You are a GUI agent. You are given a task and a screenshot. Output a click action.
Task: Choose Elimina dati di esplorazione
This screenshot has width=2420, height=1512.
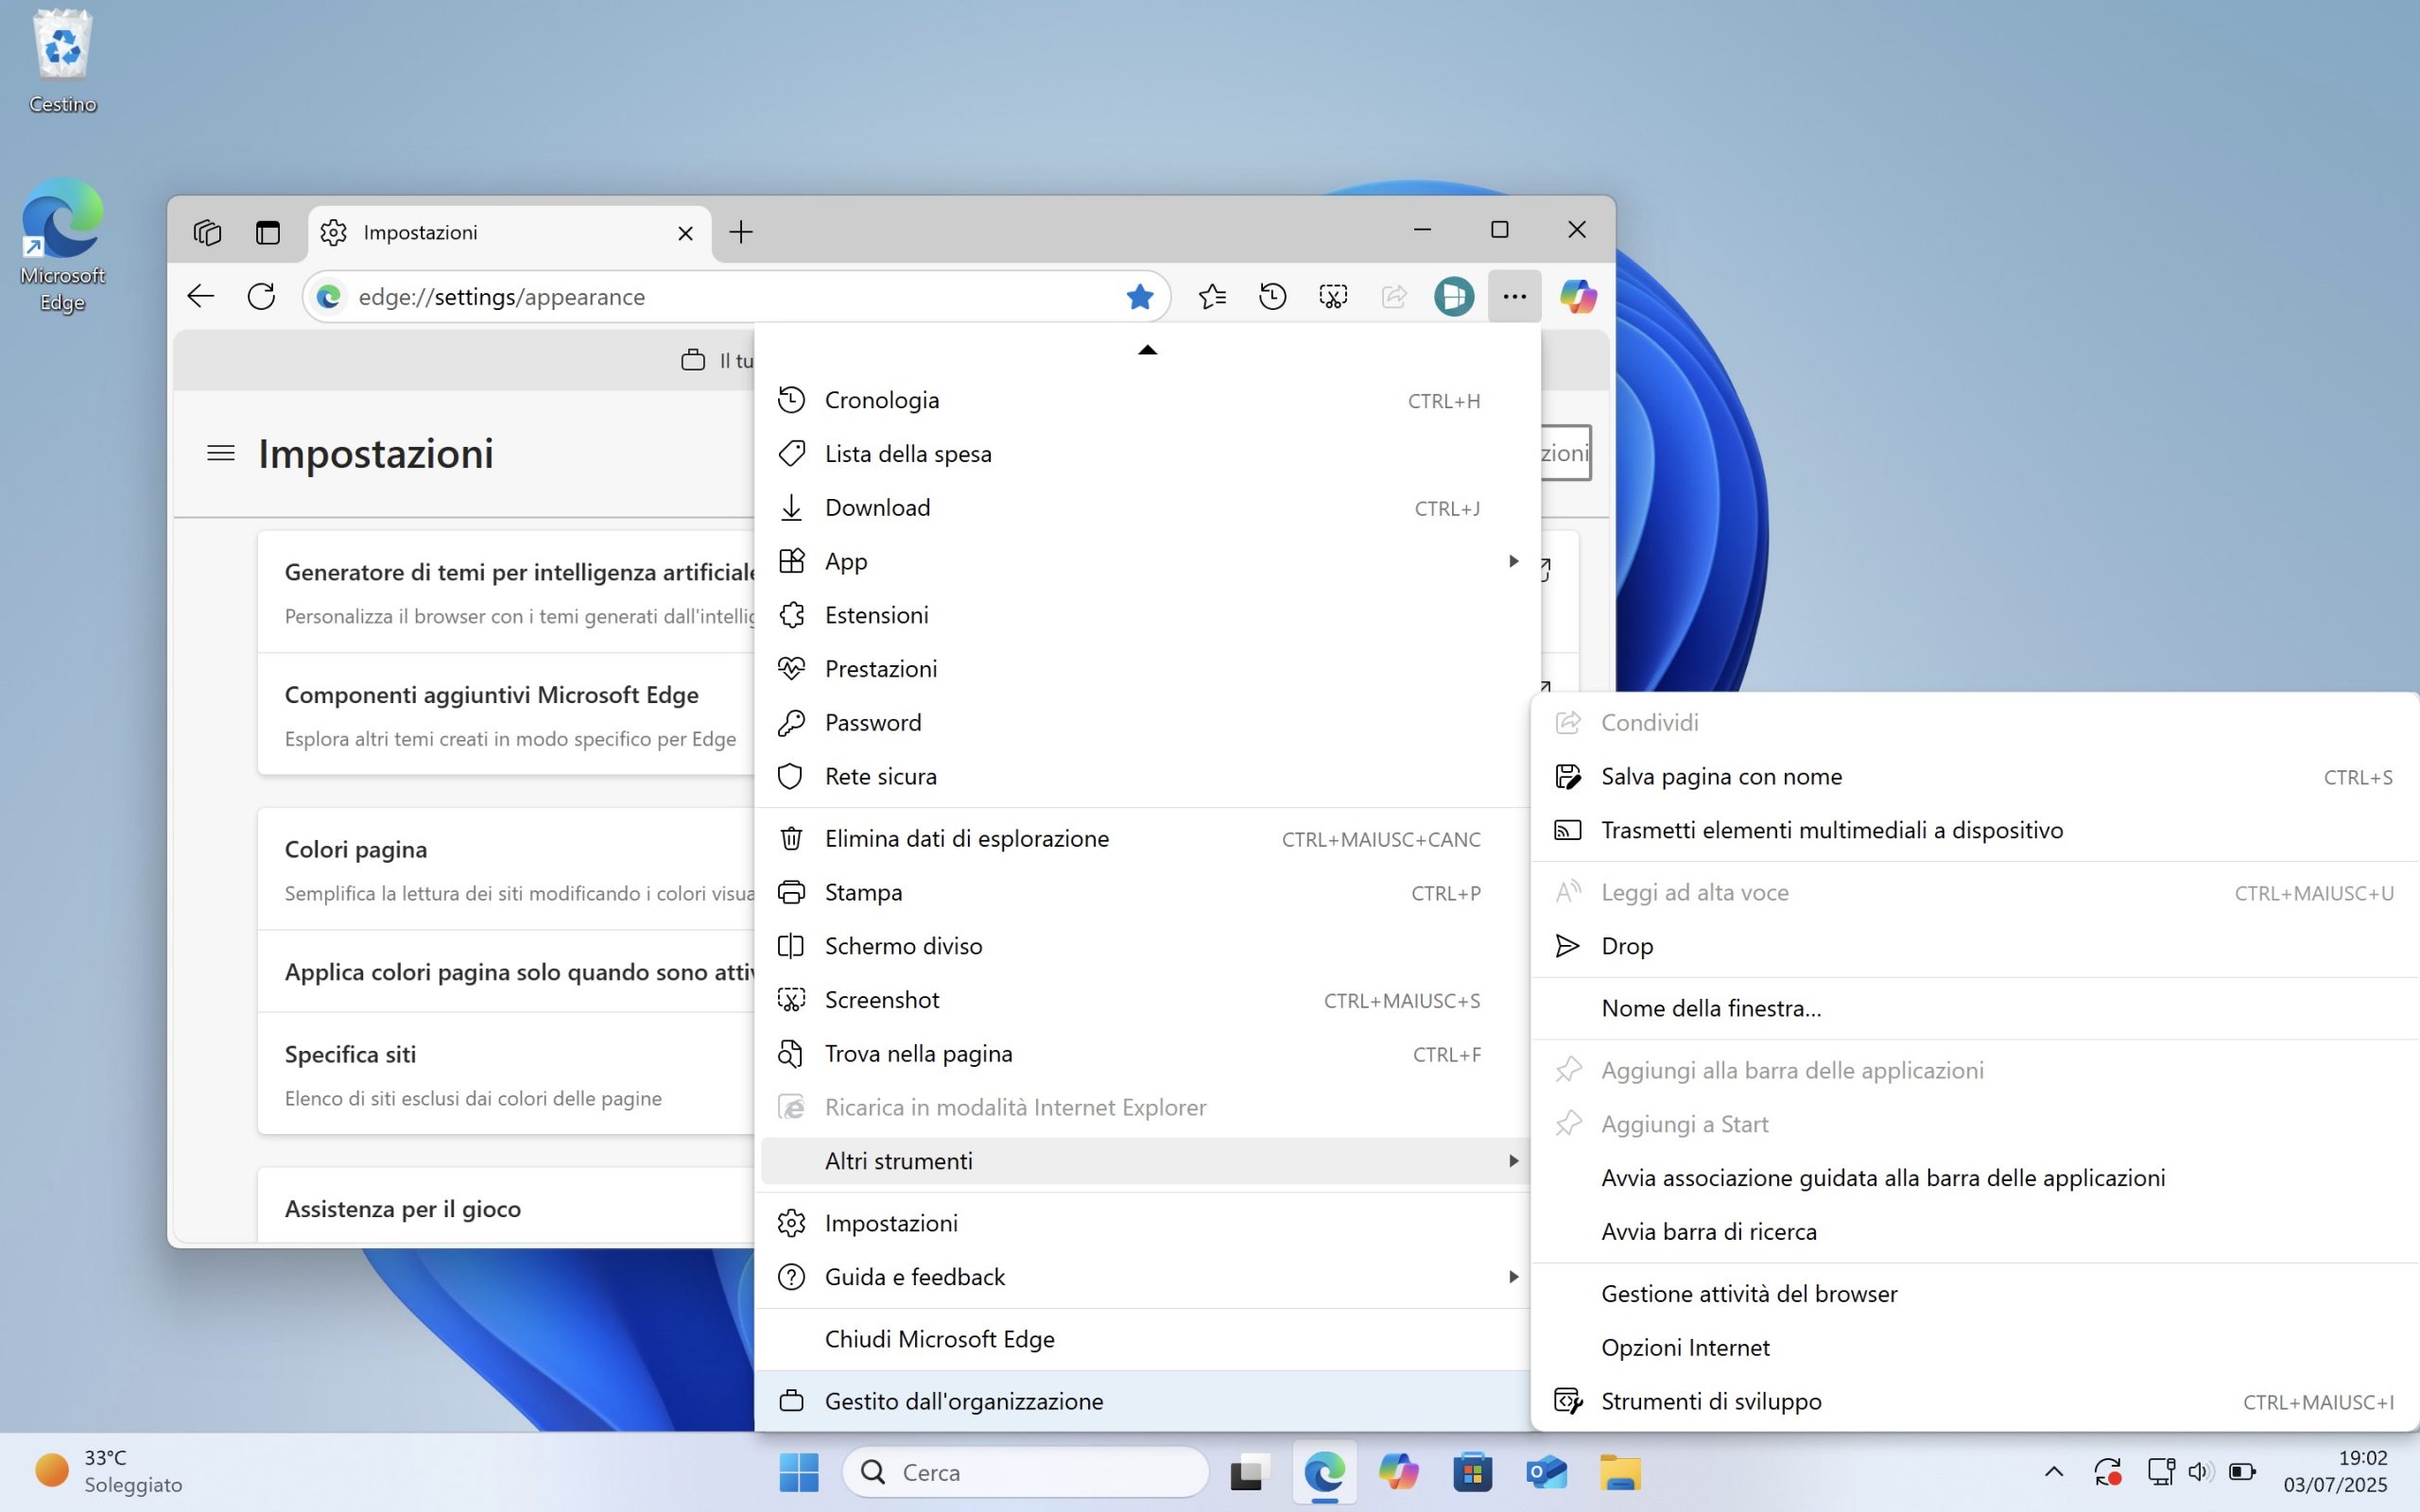(1141, 839)
